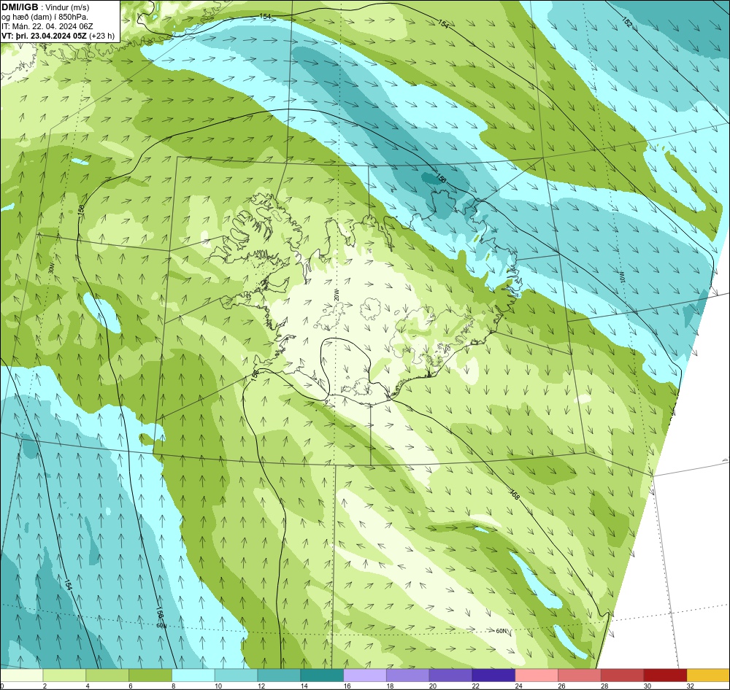Pick the 22–24 m/s dark indigo swatch
The height and width of the screenshot is (690, 730).
(x=493, y=675)
